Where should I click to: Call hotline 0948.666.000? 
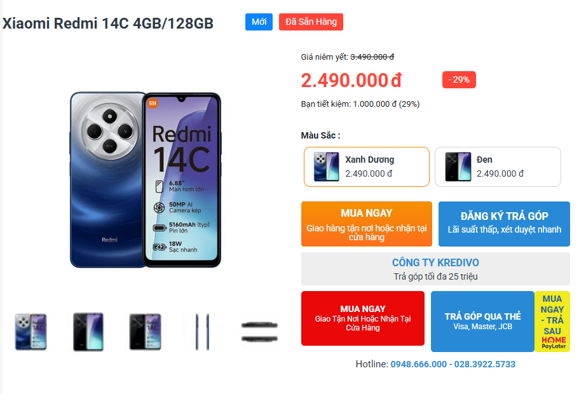(419, 364)
